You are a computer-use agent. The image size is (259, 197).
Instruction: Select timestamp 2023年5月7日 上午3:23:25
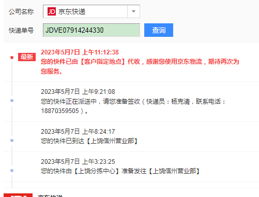click(x=78, y=162)
